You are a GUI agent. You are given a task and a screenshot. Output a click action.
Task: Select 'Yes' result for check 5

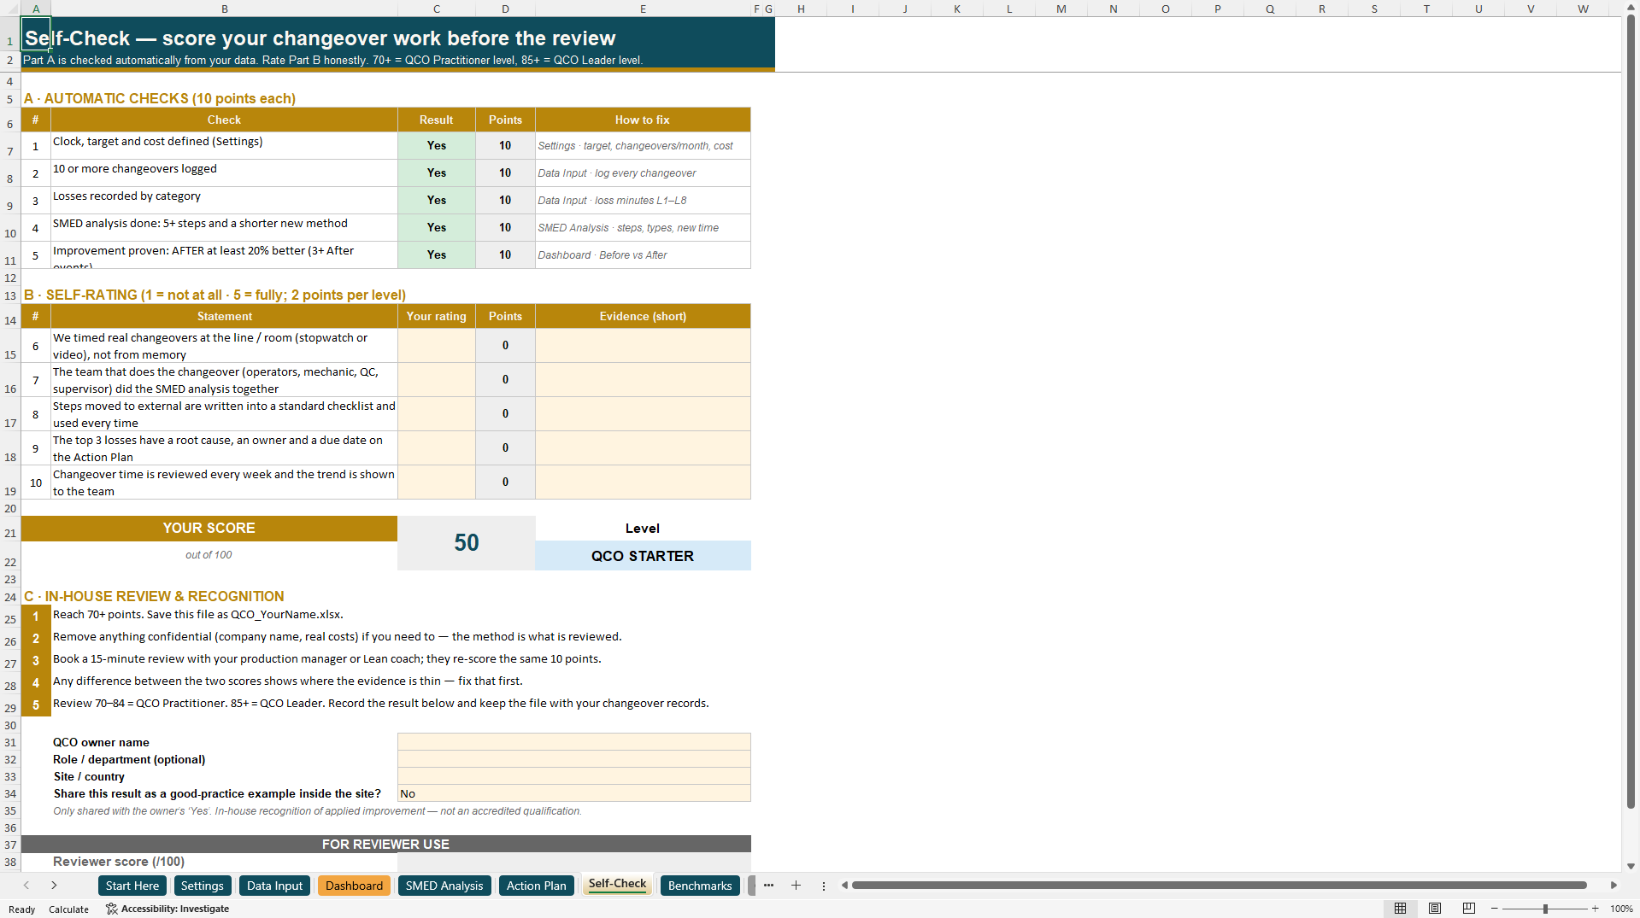point(436,255)
